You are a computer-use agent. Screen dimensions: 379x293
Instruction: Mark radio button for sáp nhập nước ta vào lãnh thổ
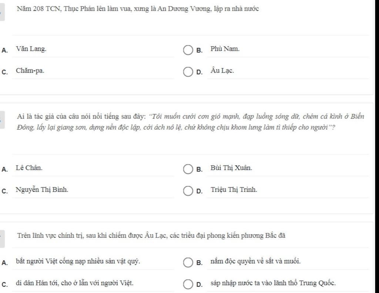pos(188,284)
